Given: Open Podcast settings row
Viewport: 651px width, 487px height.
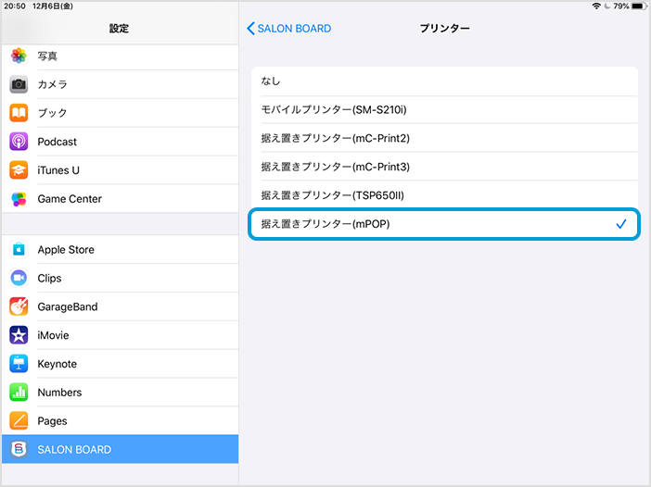Looking at the screenshot, I should click(x=120, y=142).
